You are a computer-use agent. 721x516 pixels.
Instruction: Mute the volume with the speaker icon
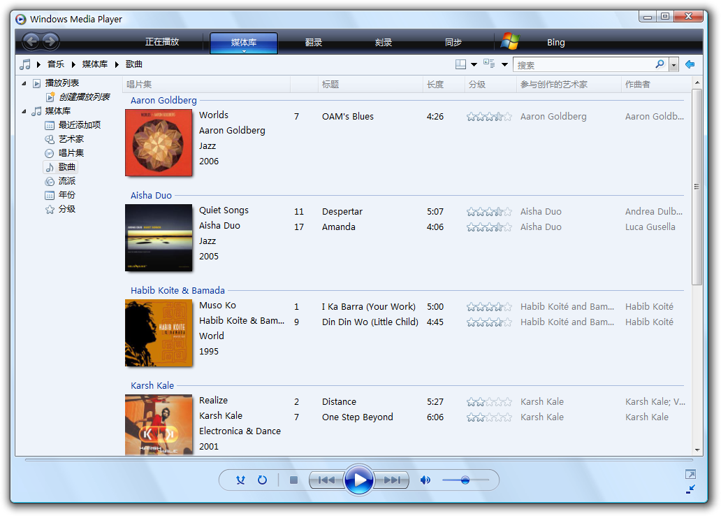(425, 480)
